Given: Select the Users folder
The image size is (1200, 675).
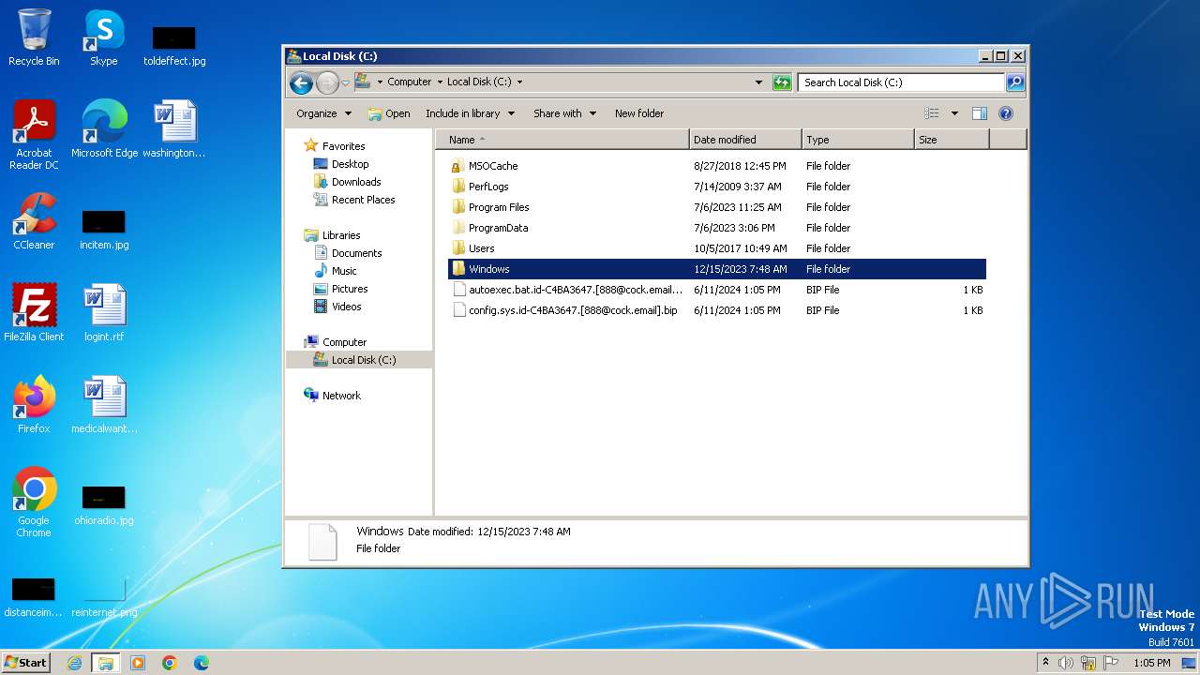Looking at the screenshot, I should click(717, 248).
